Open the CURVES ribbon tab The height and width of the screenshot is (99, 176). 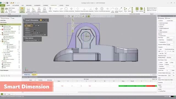61,5
